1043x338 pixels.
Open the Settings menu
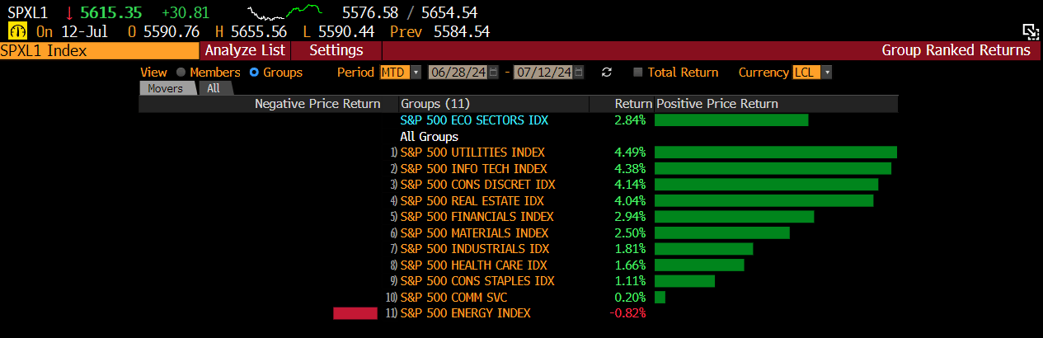coord(336,50)
